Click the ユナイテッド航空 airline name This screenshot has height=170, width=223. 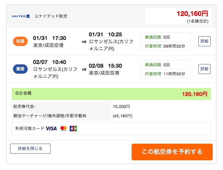[51, 16]
